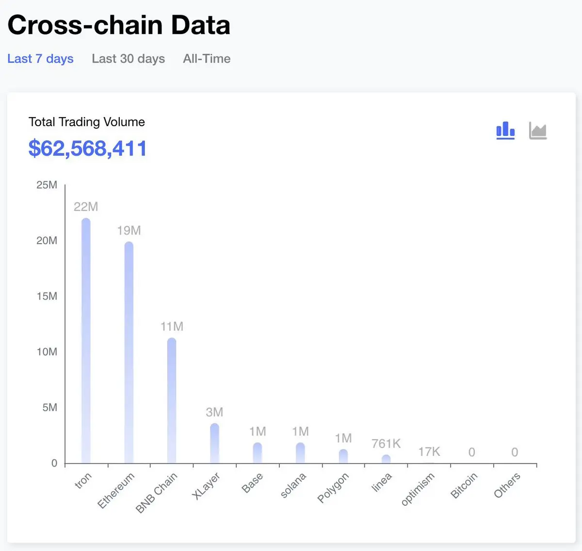Click the Bitcoin axis label
The image size is (582, 551).
coord(464,485)
